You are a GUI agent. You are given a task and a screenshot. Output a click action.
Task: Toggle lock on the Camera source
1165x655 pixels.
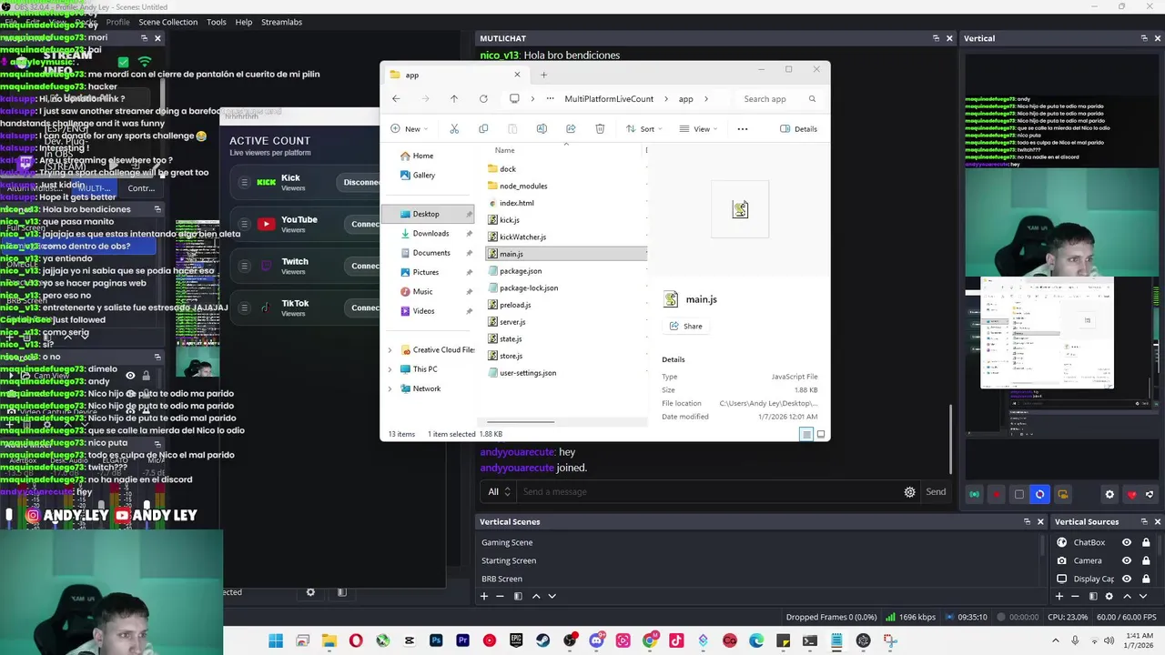click(1146, 560)
